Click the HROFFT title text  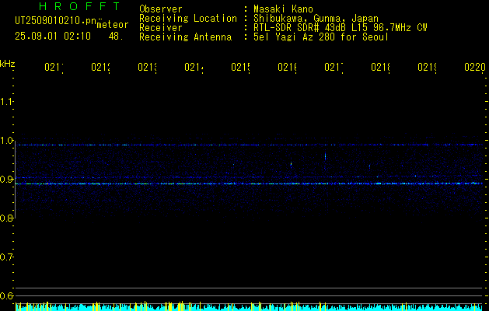[x=79, y=6]
